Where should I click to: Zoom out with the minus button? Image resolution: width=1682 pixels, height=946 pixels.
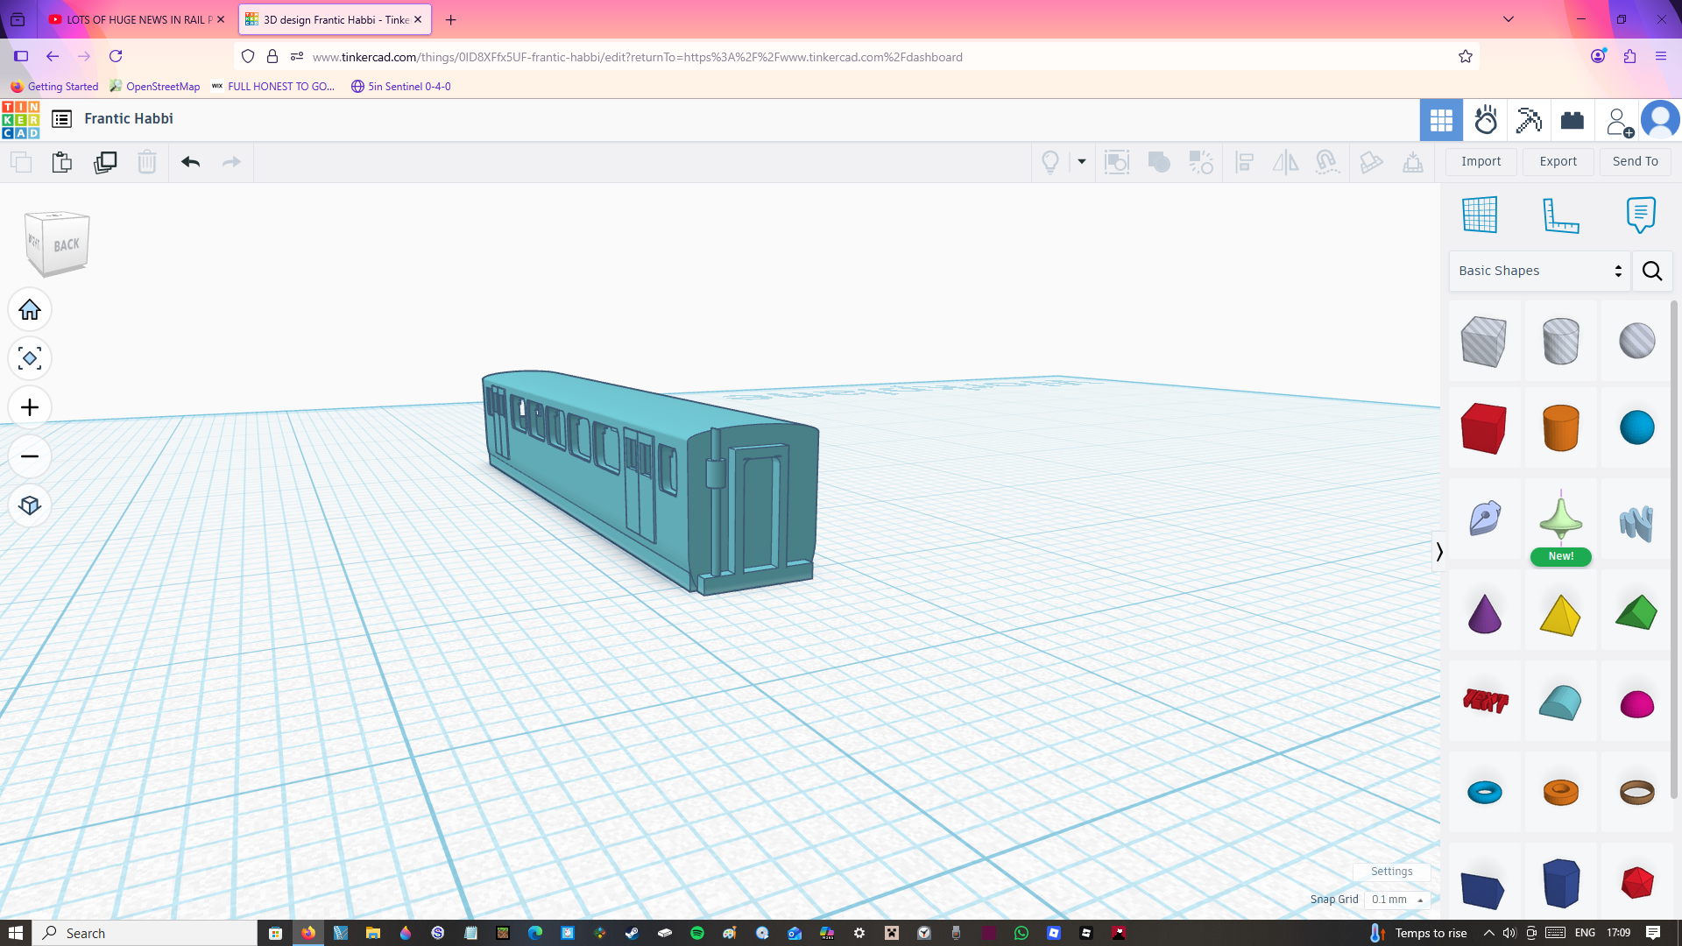[30, 457]
